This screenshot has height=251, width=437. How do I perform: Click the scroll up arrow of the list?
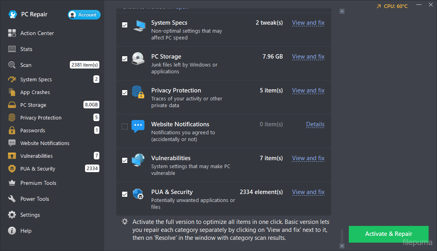point(342,12)
